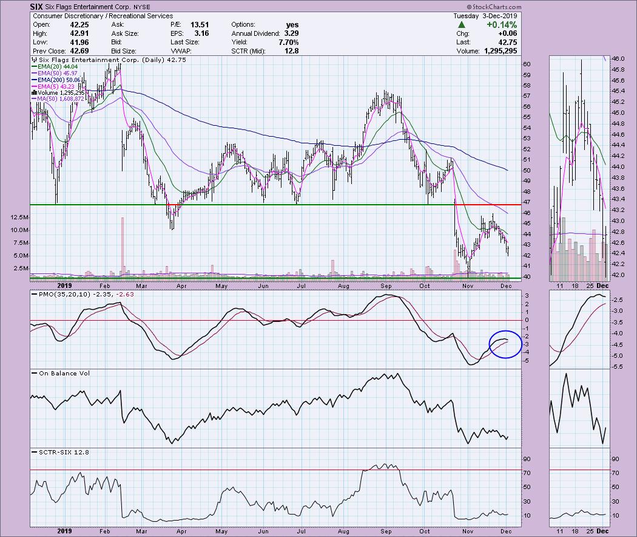Click the SCTR (Mid) header value 12.8
The width and height of the screenshot is (637, 537).
click(x=292, y=51)
